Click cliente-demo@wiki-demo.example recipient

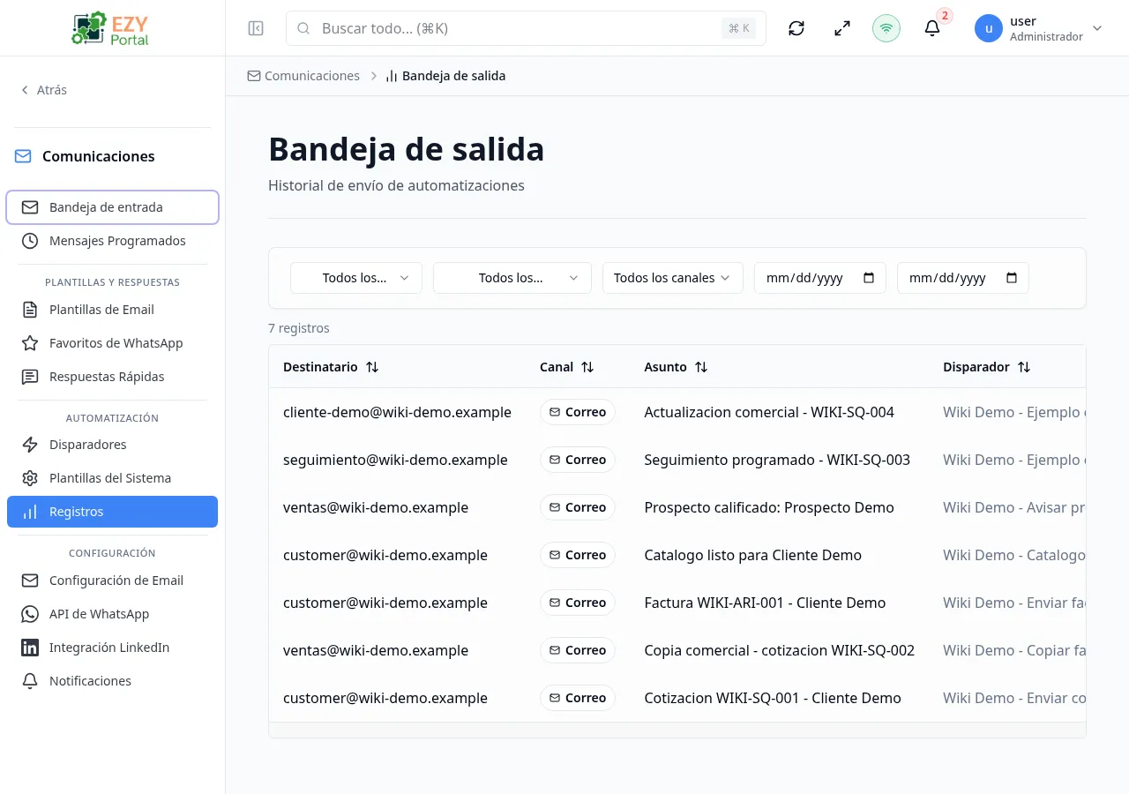click(x=397, y=412)
